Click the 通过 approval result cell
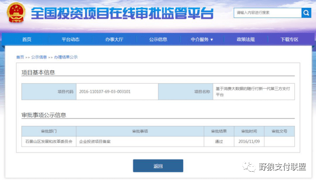The width and height of the screenshot is (316, 181). [x=219, y=142]
